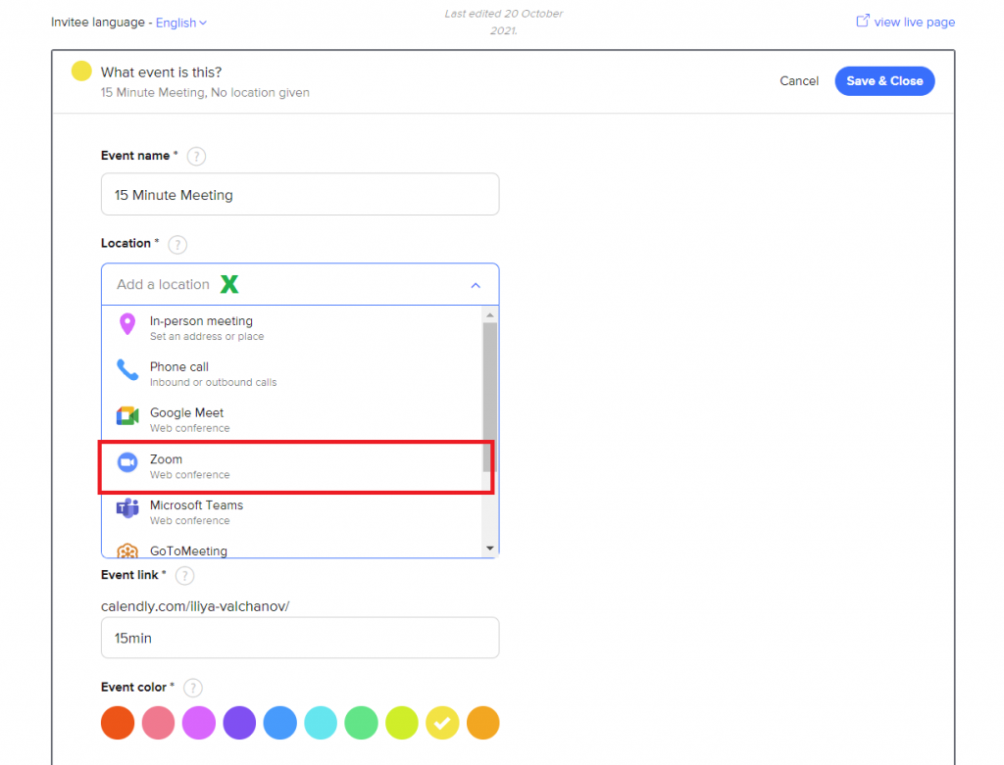The image size is (1004, 765).
Task: Click the location list scrollbar thumb
Action: pyautogui.click(x=490, y=397)
